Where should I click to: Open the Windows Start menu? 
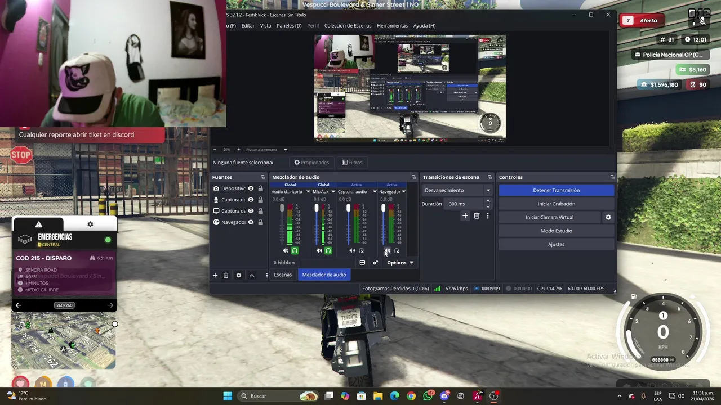pos(228,396)
